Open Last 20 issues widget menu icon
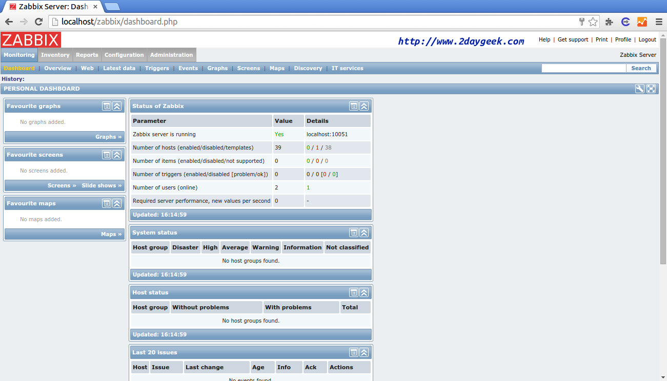Screen dimensions: 667x381 pos(354,352)
